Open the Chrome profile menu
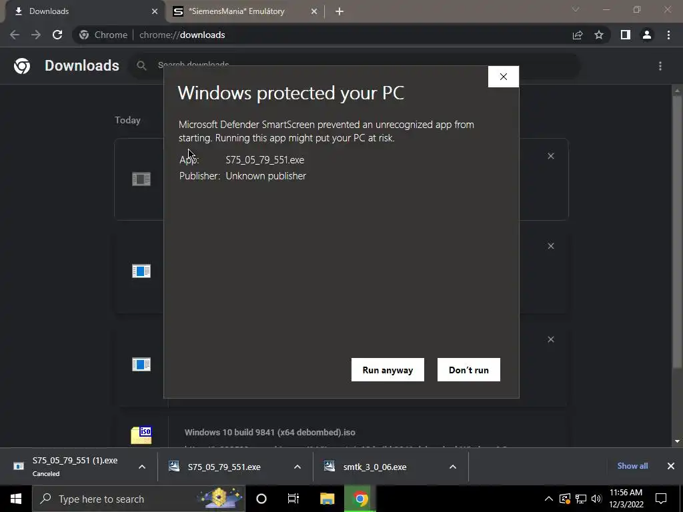This screenshot has height=512, width=683. (647, 35)
